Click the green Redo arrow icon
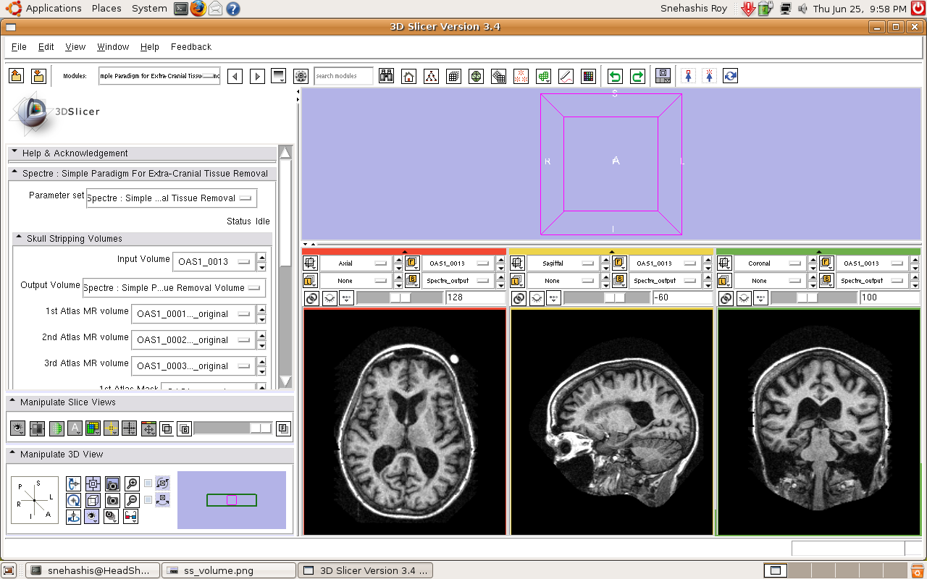 coord(637,76)
